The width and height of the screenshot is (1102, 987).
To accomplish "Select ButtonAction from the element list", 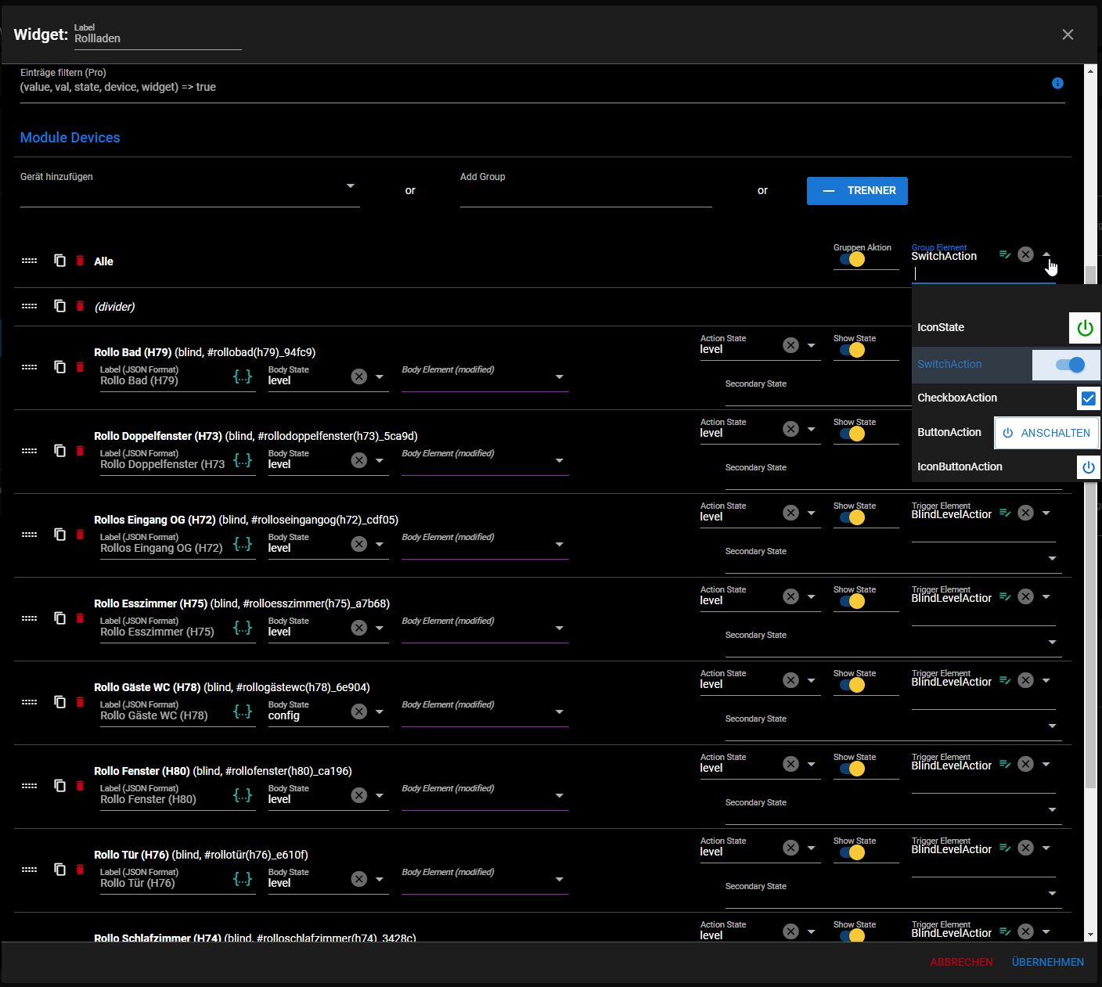I will tap(1007, 433).
